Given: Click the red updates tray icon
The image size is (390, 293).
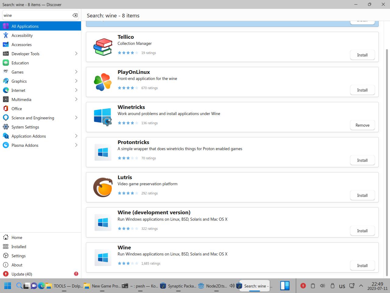Looking at the screenshot, I should tap(303, 286).
